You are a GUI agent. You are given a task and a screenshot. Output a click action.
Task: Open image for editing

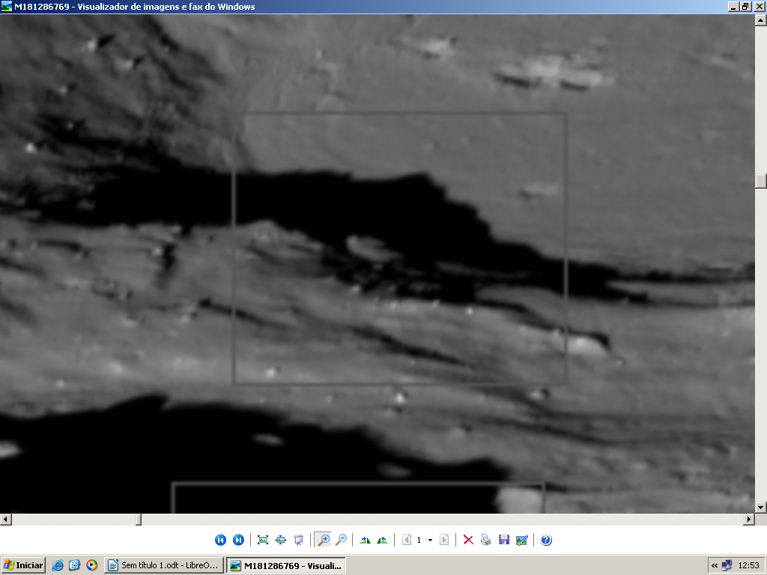click(522, 540)
